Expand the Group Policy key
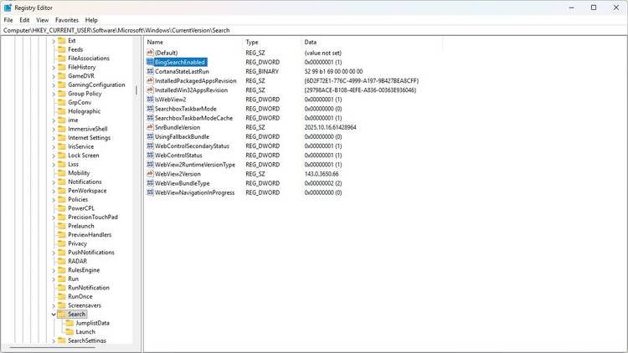This screenshot has width=628, height=353. 54,94
